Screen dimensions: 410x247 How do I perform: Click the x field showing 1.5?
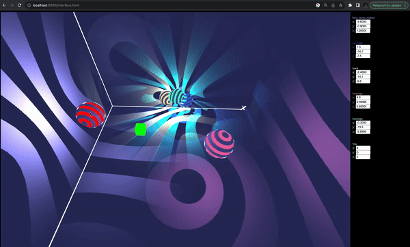363,47
